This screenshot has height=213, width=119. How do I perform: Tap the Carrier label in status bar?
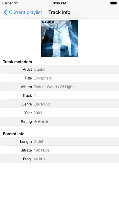[7, 3]
